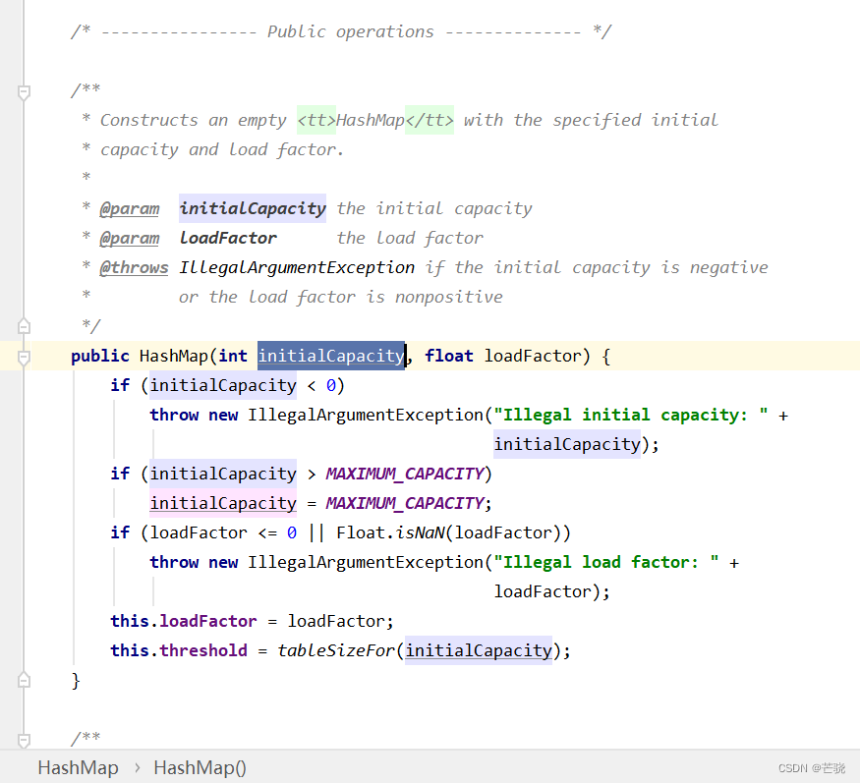Click the 'float' keyword in the signature
860x783 pixels.
tap(448, 356)
